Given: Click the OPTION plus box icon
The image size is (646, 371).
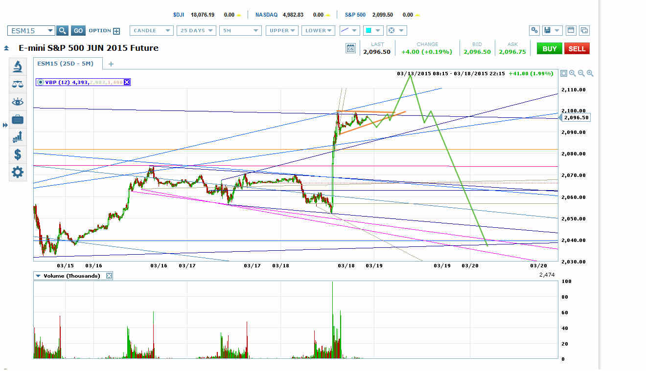Looking at the screenshot, I should click(116, 31).
